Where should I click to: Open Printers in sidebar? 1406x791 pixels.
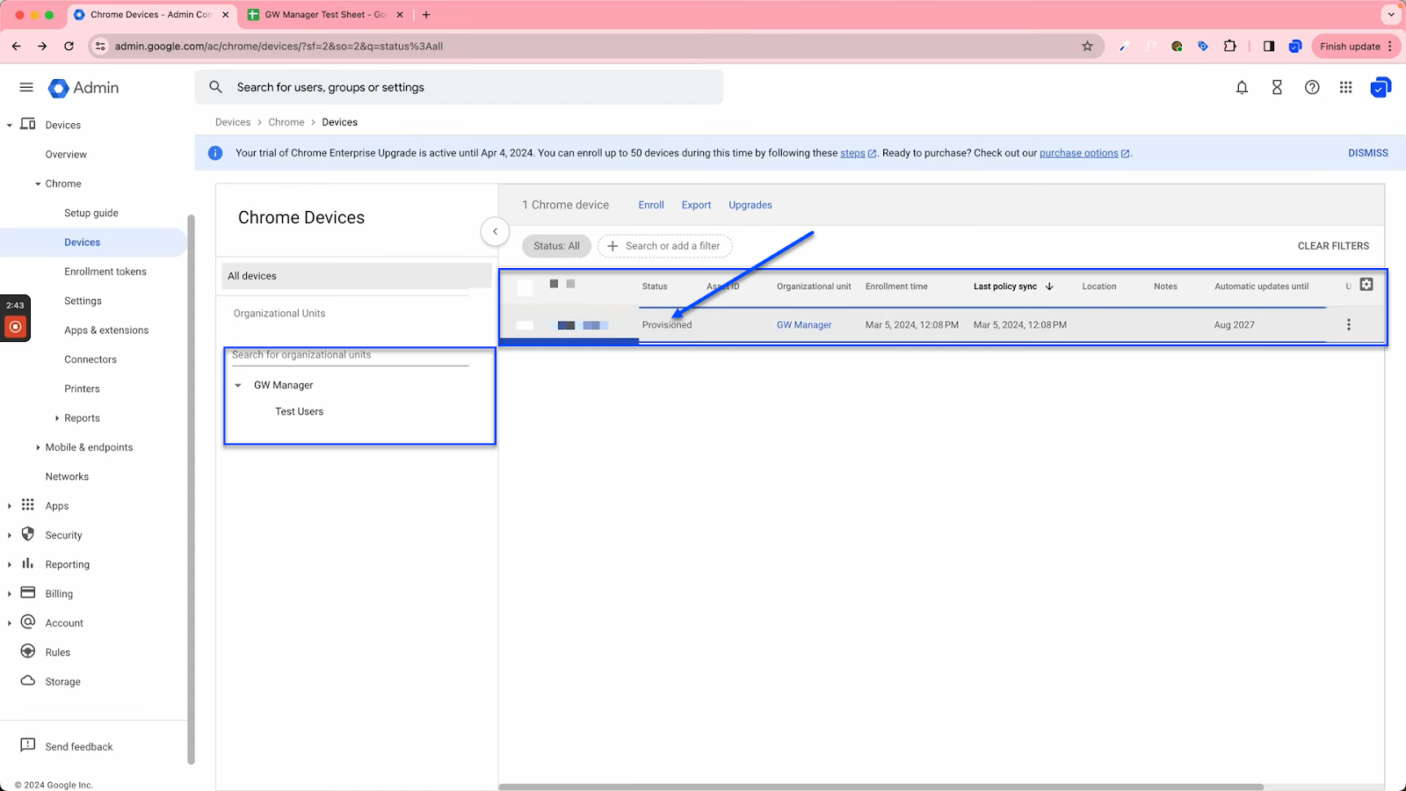click(82, 388)
